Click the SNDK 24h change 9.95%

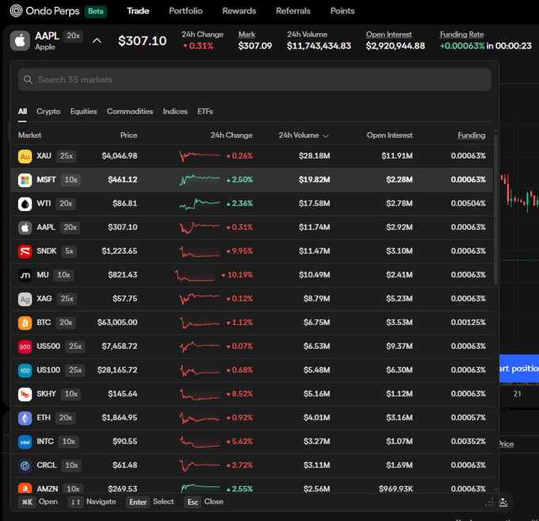[x=239, y=251]
